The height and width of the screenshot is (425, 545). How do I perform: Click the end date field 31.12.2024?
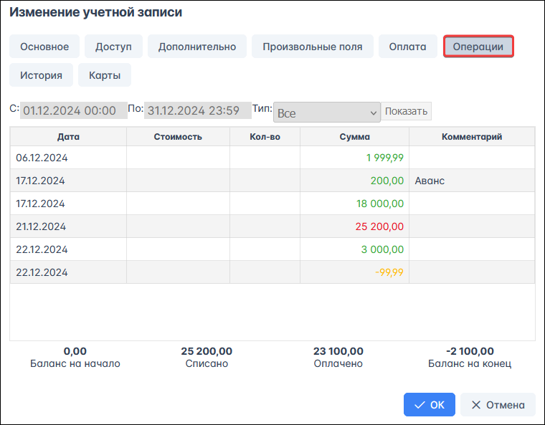(197, 111)
